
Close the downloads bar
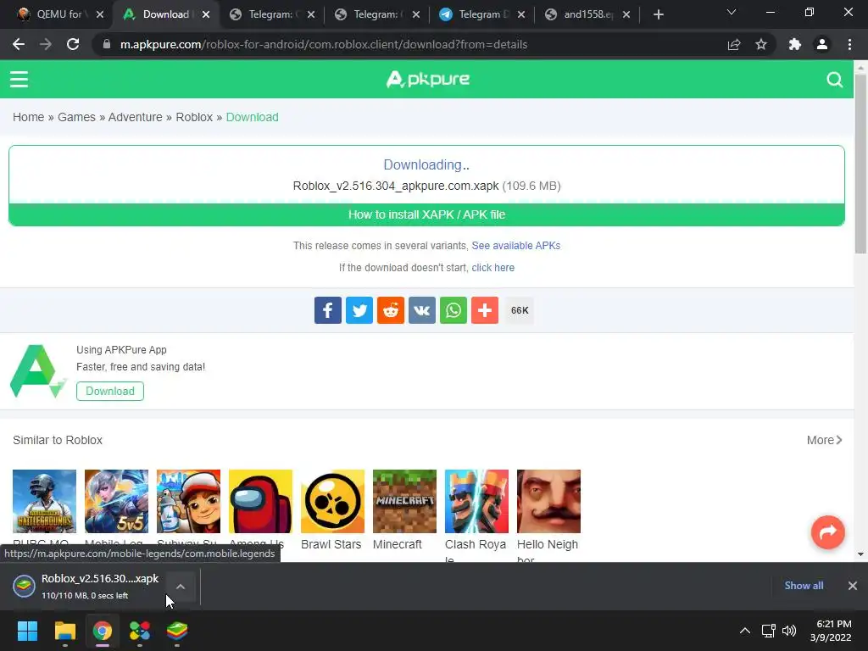coord(853,586)
